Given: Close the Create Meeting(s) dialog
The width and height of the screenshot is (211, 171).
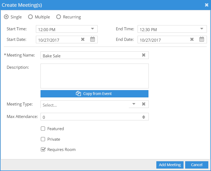Looking at the screenshot, I should click(x=207, y=5).
